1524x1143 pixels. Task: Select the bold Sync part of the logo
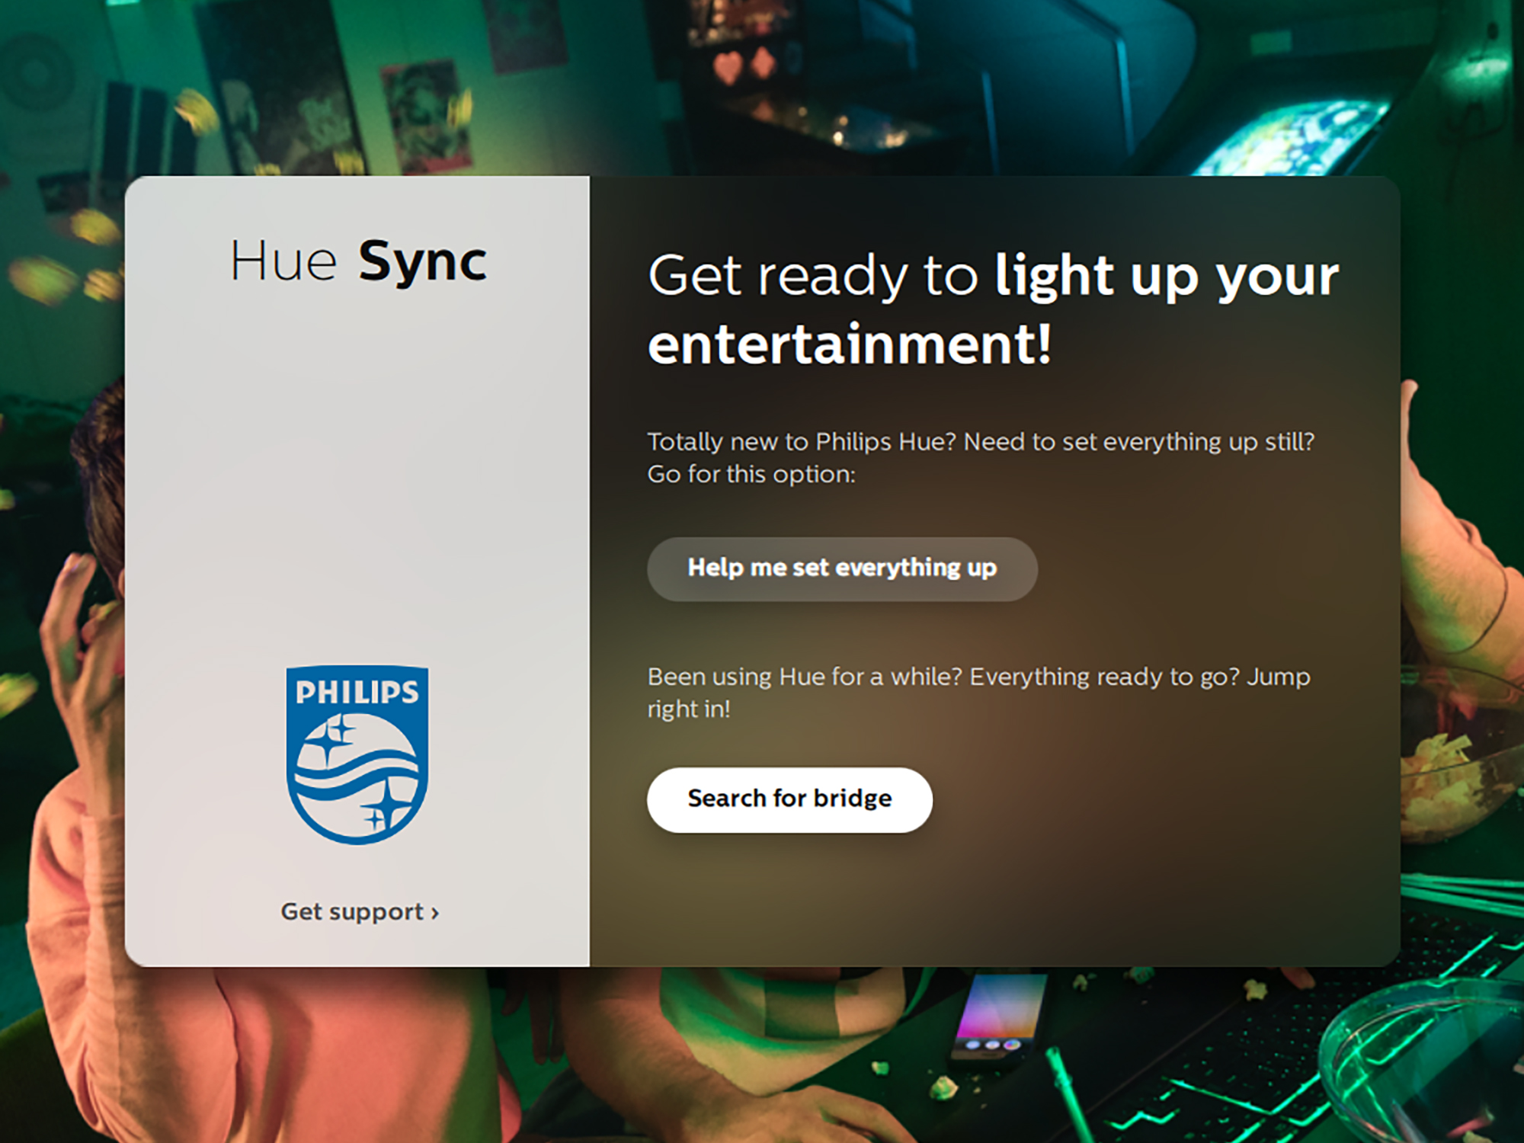pyautogui.click(x=423, y=261)
